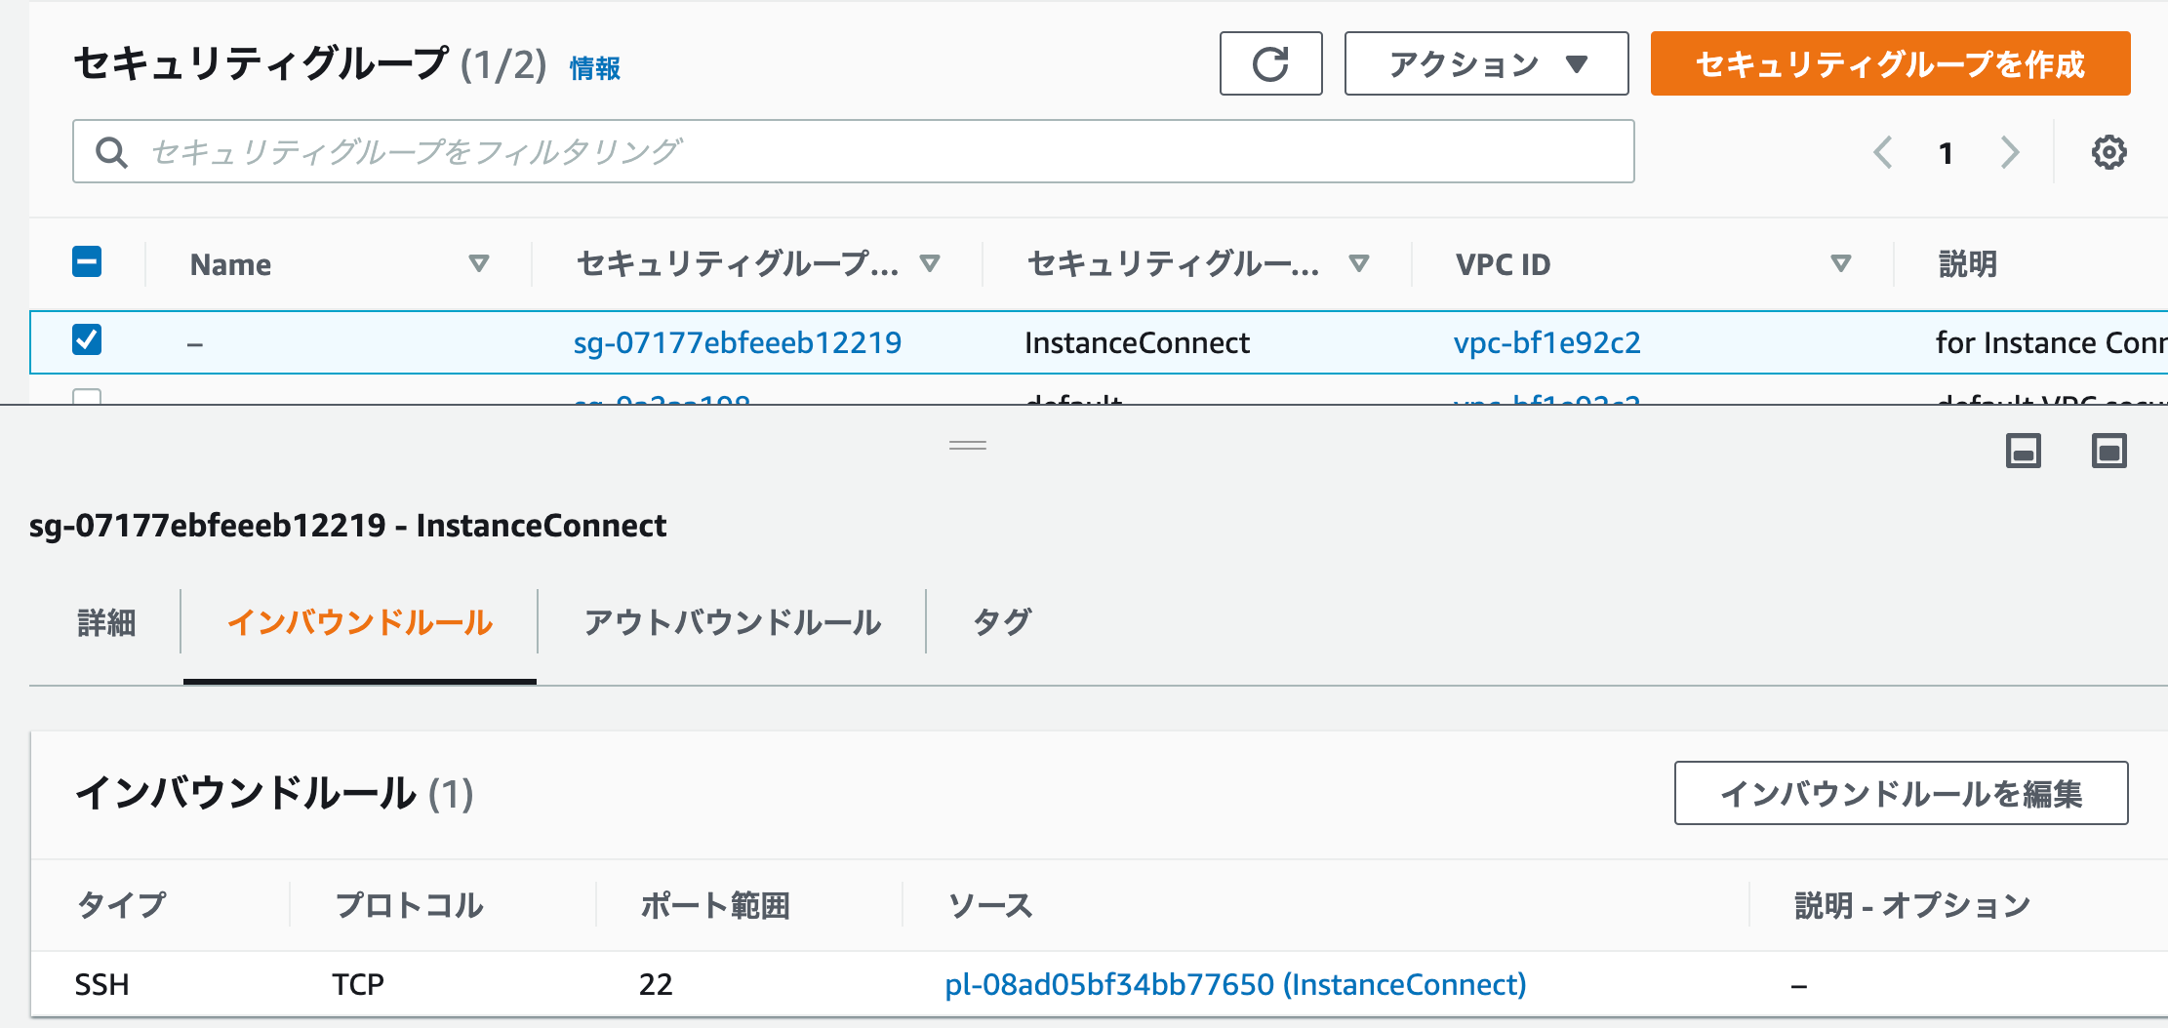Set split panel to half height icon
This screenshot has height=1028, width=2168.
pyautogui.click(x=2024, y=451)
